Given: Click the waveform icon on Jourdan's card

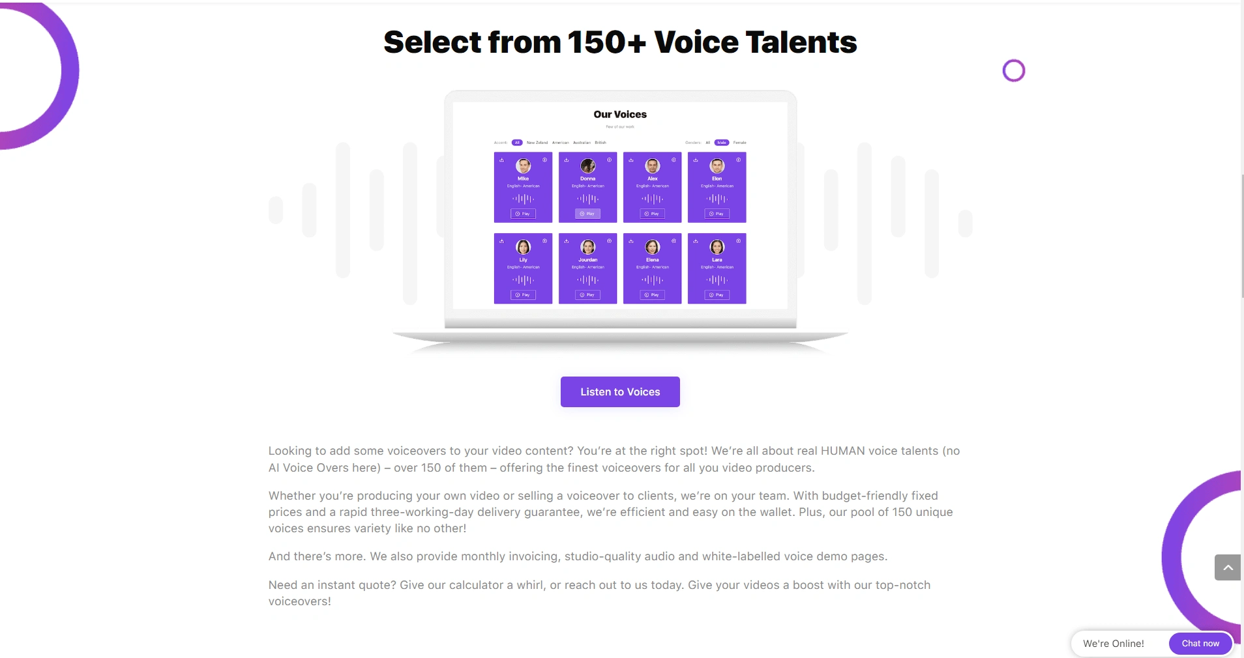Looking at the screenshot, I should pyautogui.click(x=587, y=280).
